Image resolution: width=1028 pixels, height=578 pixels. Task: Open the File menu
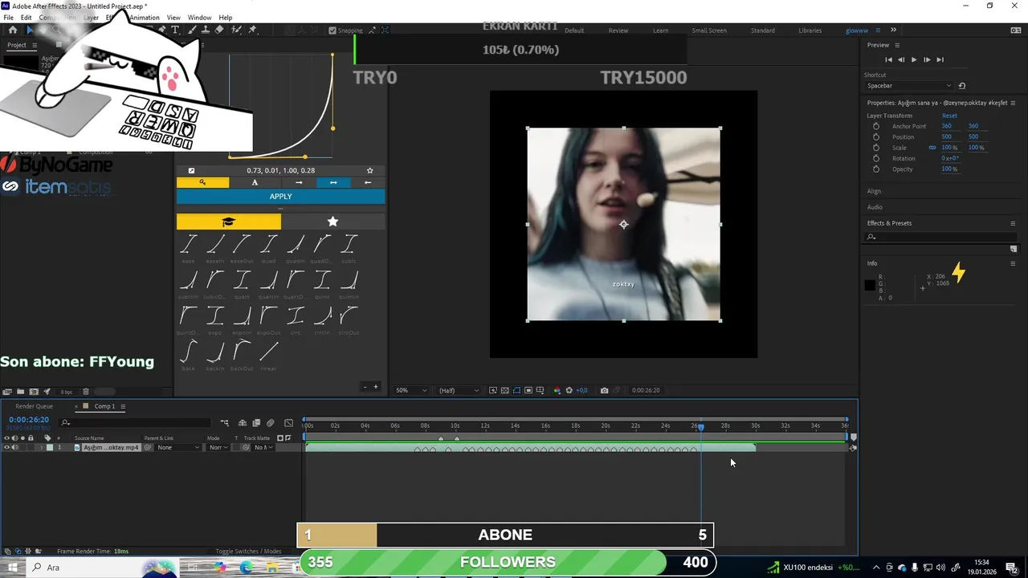[8, 17]
